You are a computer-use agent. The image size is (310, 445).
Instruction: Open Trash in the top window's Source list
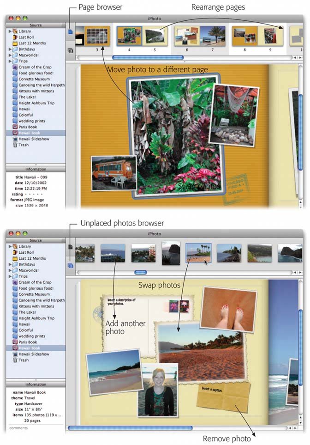pyautogui.click(x=24, y=145)
